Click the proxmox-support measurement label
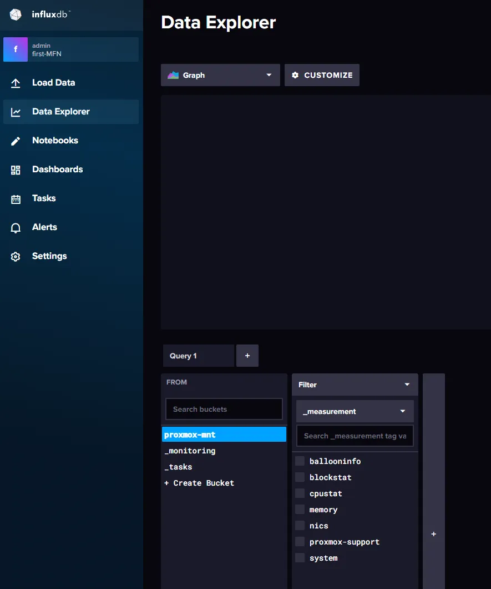The image size is (491, 589). coord(345,542)
